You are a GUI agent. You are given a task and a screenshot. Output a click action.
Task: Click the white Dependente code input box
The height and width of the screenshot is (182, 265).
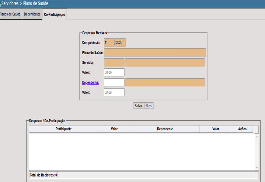pyautogui.click(x=114, y=82)
